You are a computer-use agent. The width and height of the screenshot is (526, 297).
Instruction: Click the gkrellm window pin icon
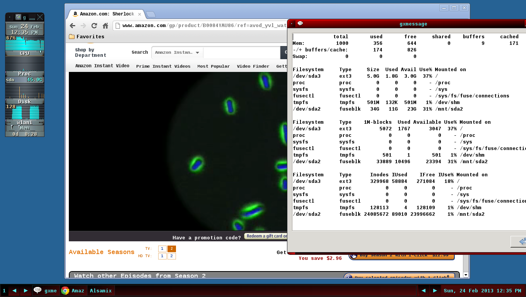(18, 17)
